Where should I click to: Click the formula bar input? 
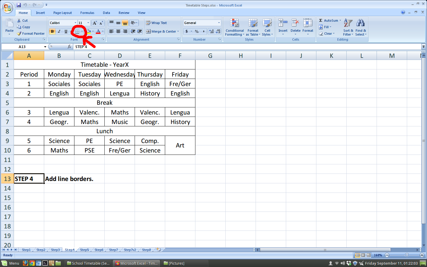pyautogui.click(x=247, y=47)
